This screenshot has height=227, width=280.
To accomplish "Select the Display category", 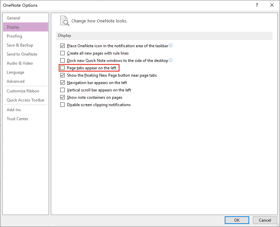I will point(25,27).
